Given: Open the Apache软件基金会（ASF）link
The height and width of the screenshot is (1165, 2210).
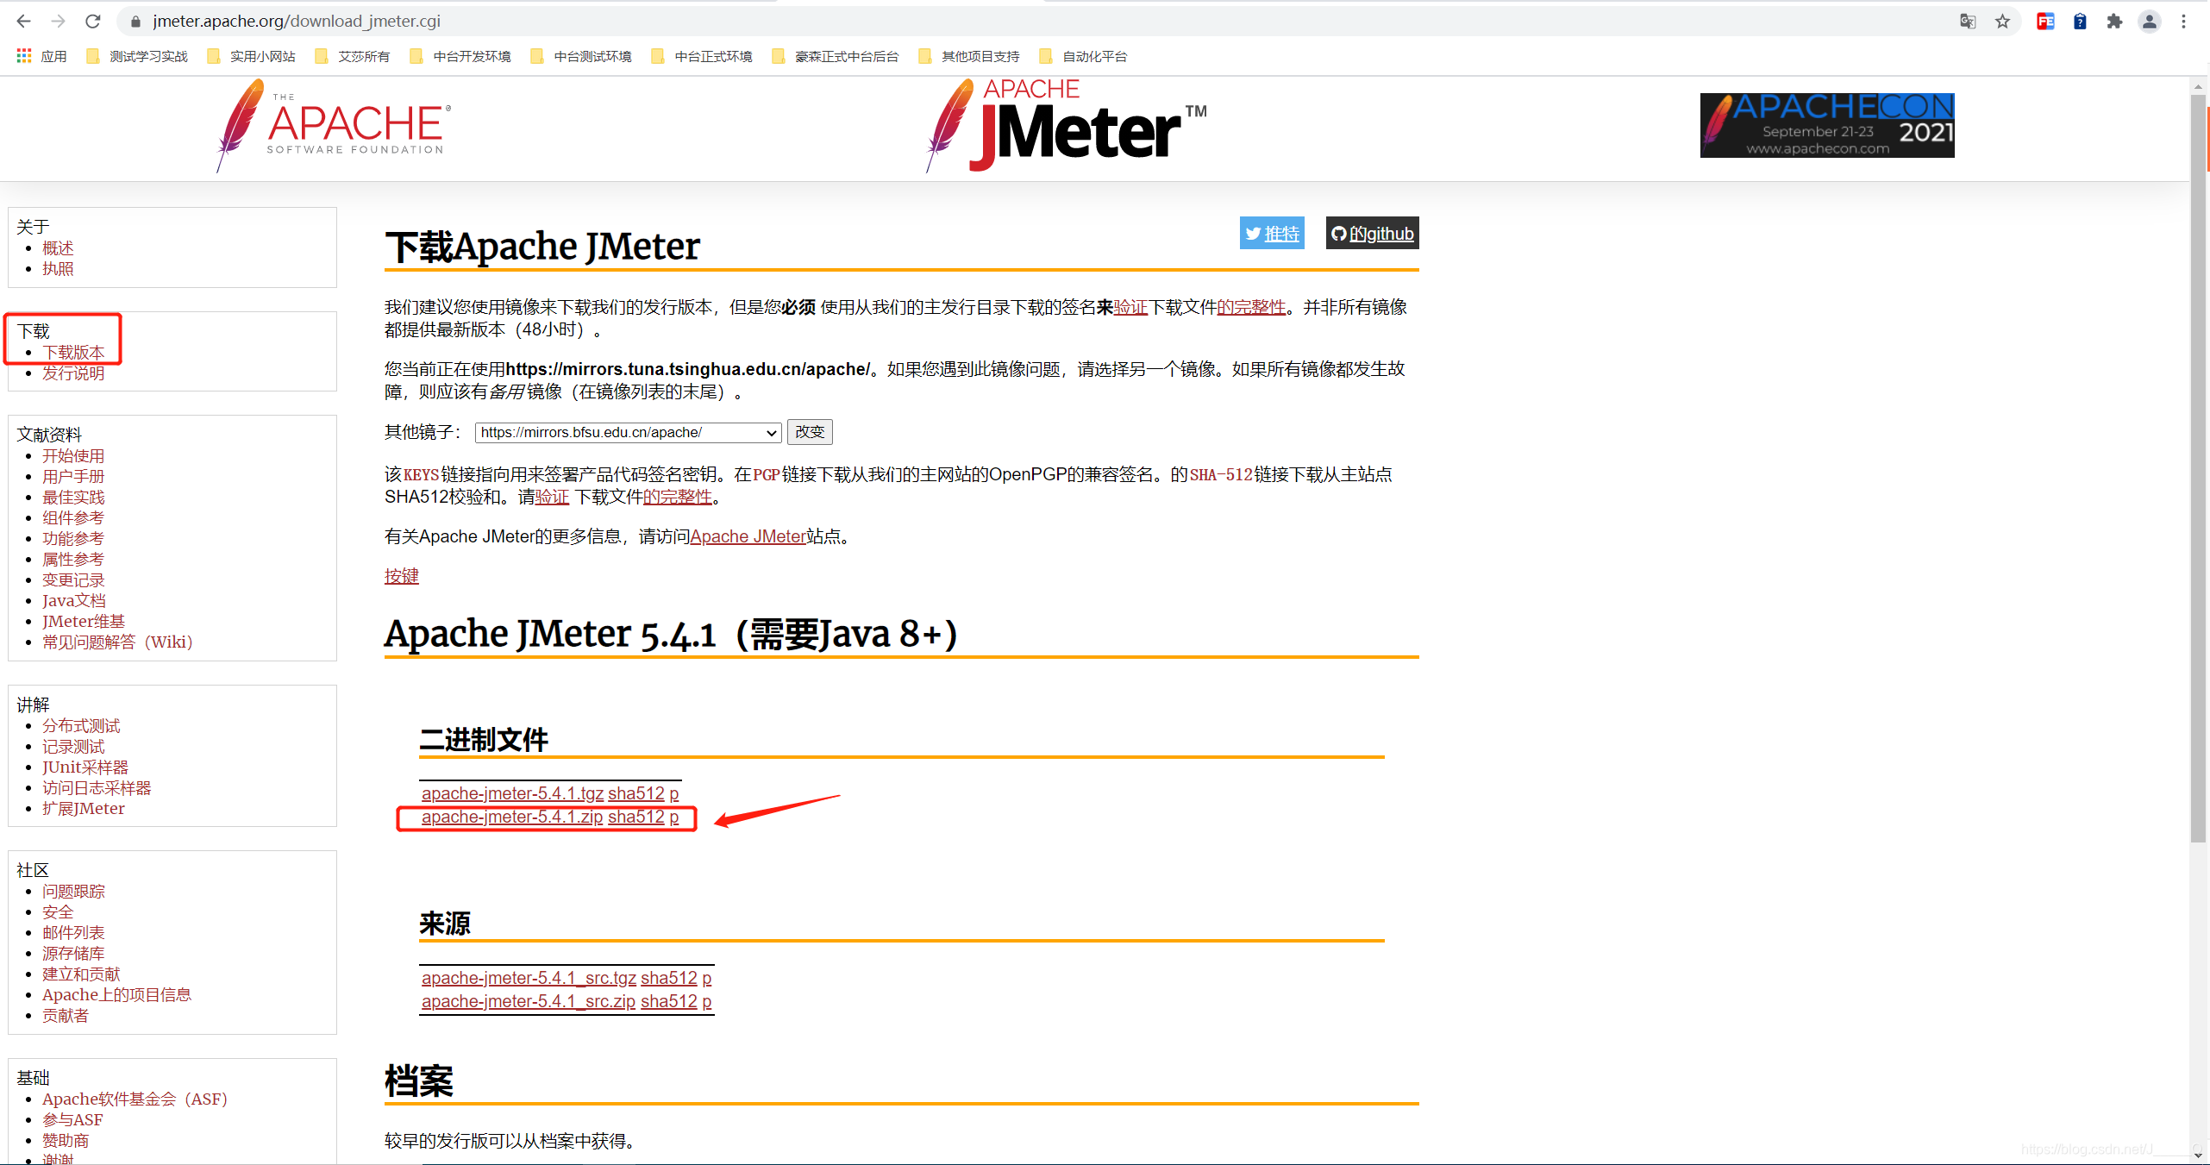Looking at the screenshot, I should [135, 1099].
